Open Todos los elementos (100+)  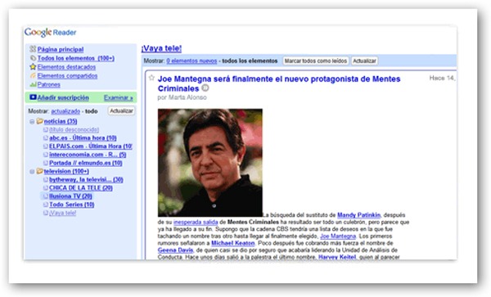coord(76,58)
